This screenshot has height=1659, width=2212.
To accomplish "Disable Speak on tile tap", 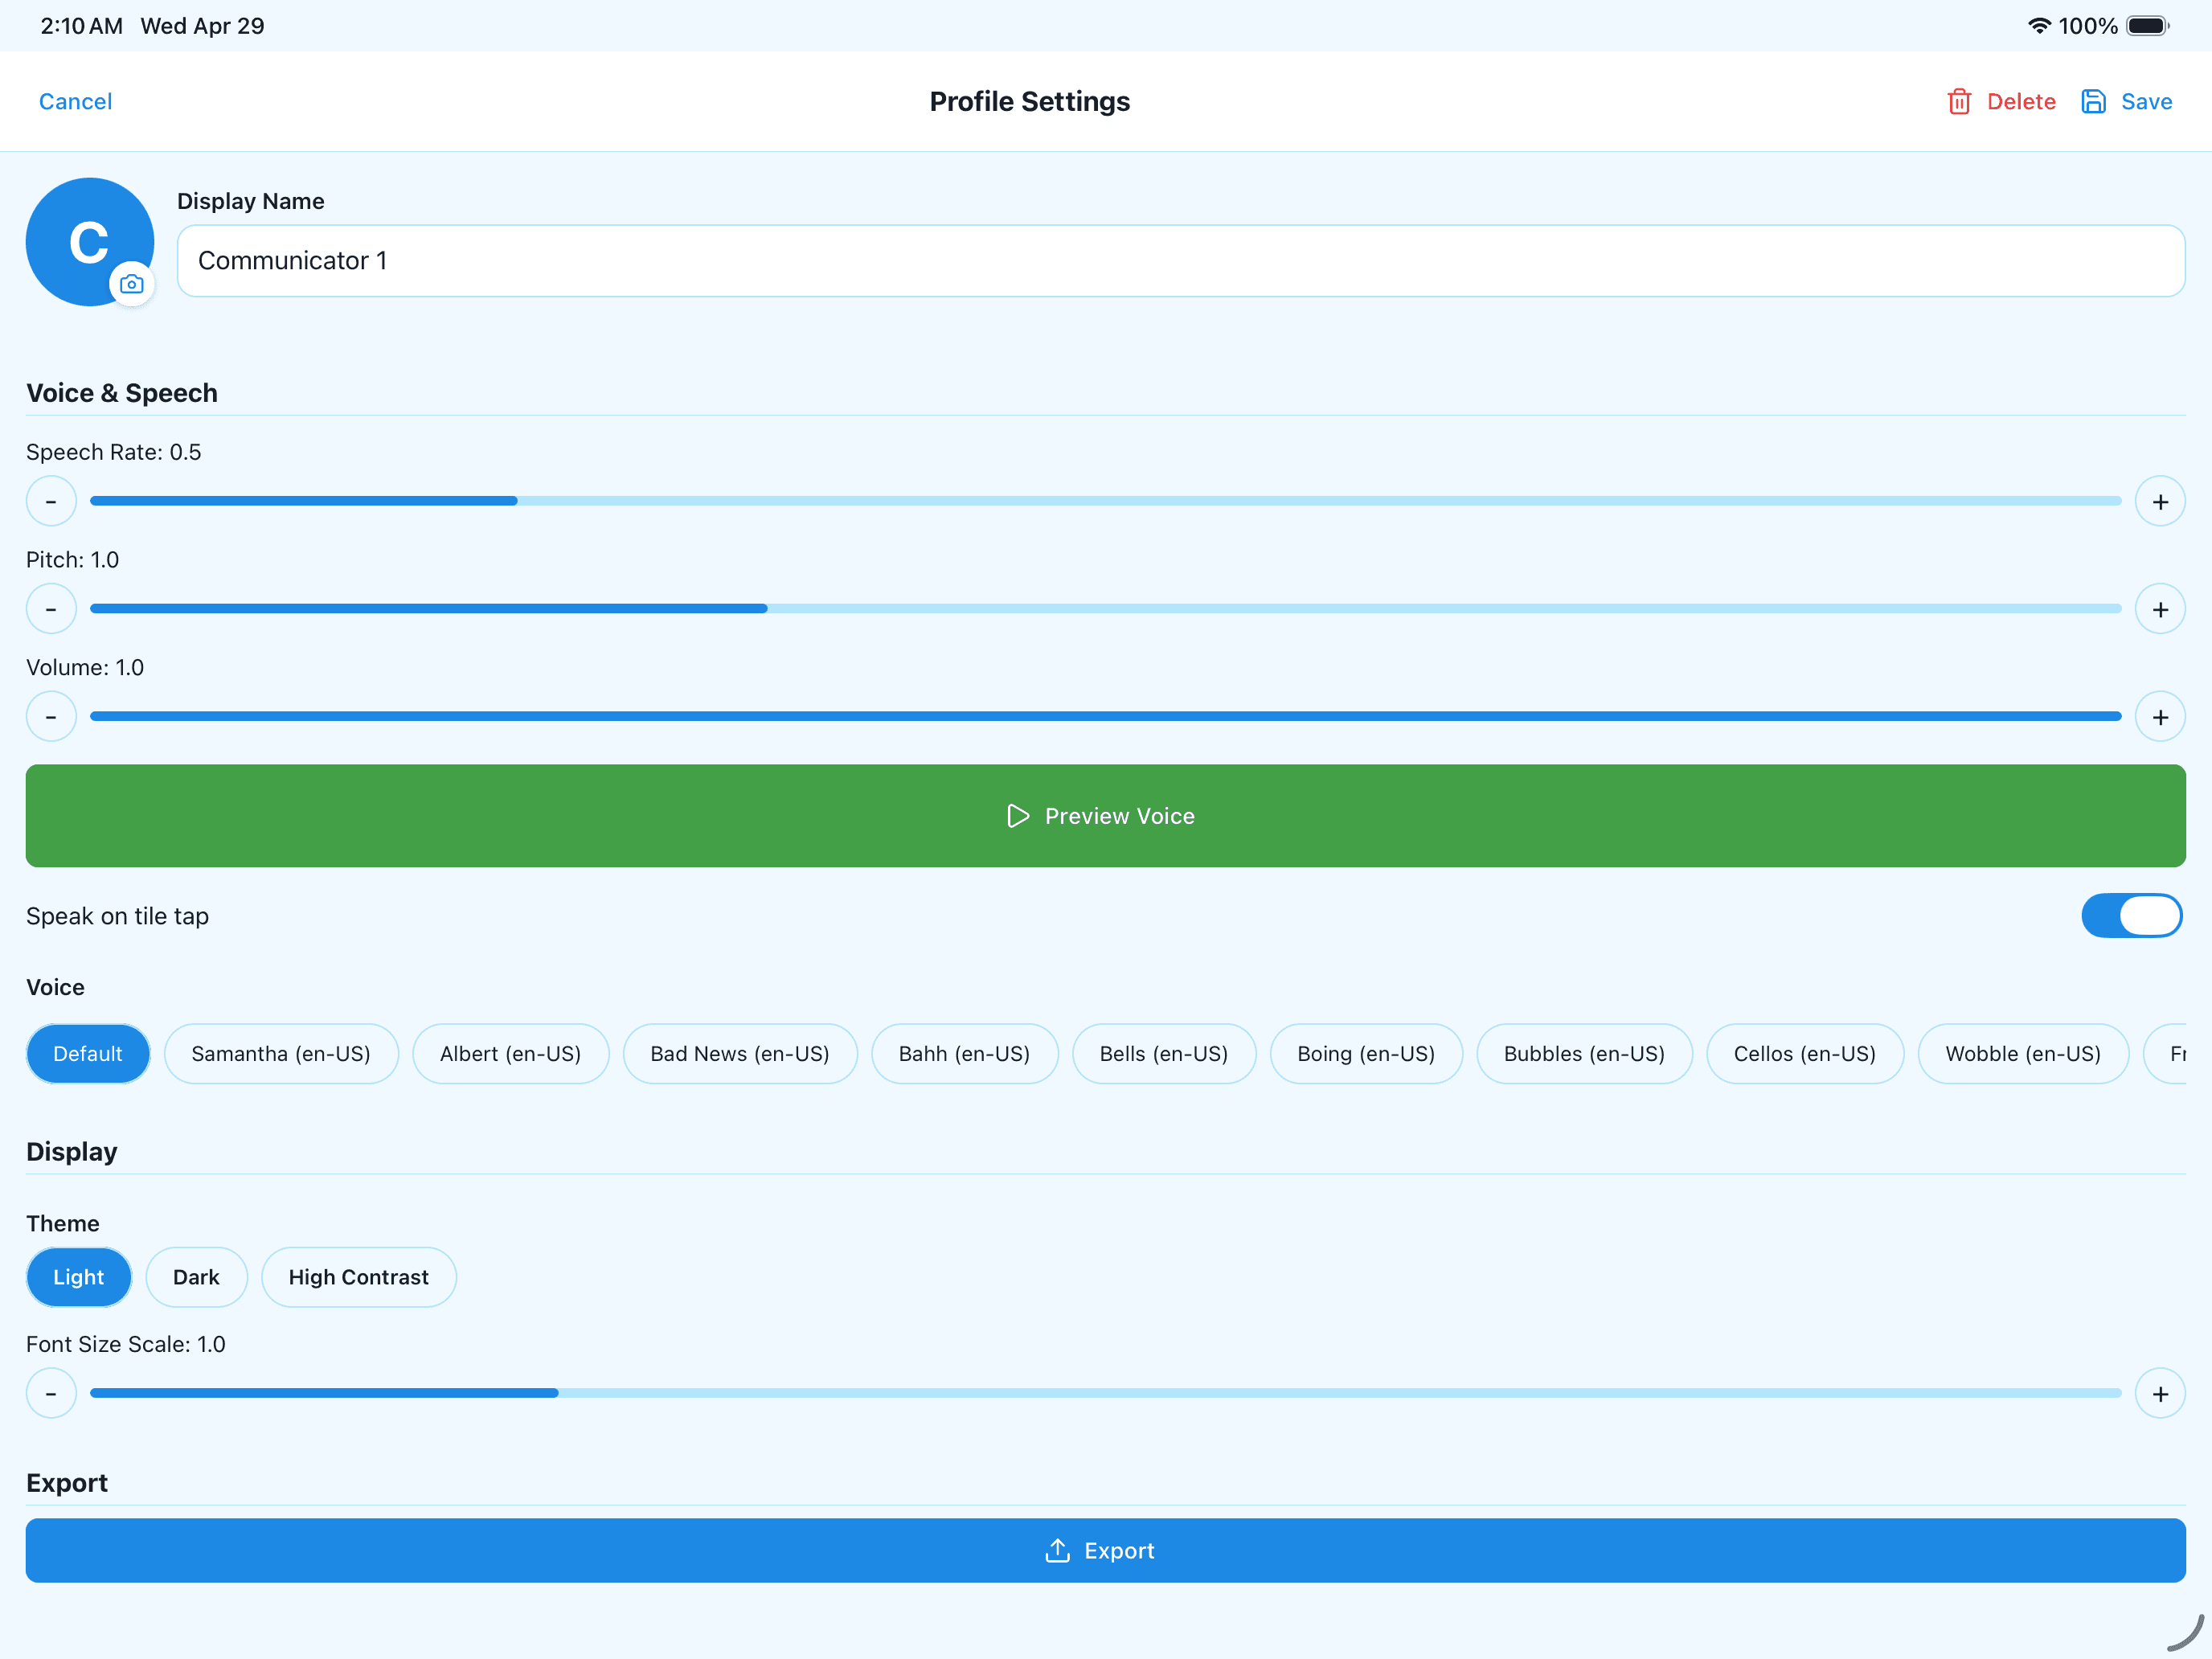I will (2132, 915).
